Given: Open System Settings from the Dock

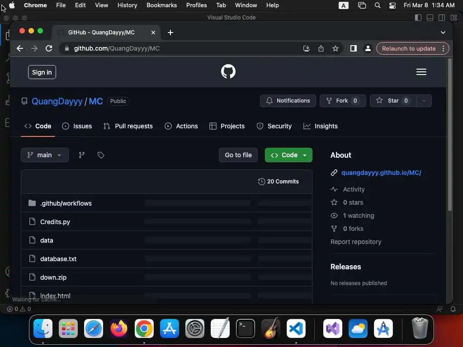Looking at the screenshot, I should click(195, 328).
